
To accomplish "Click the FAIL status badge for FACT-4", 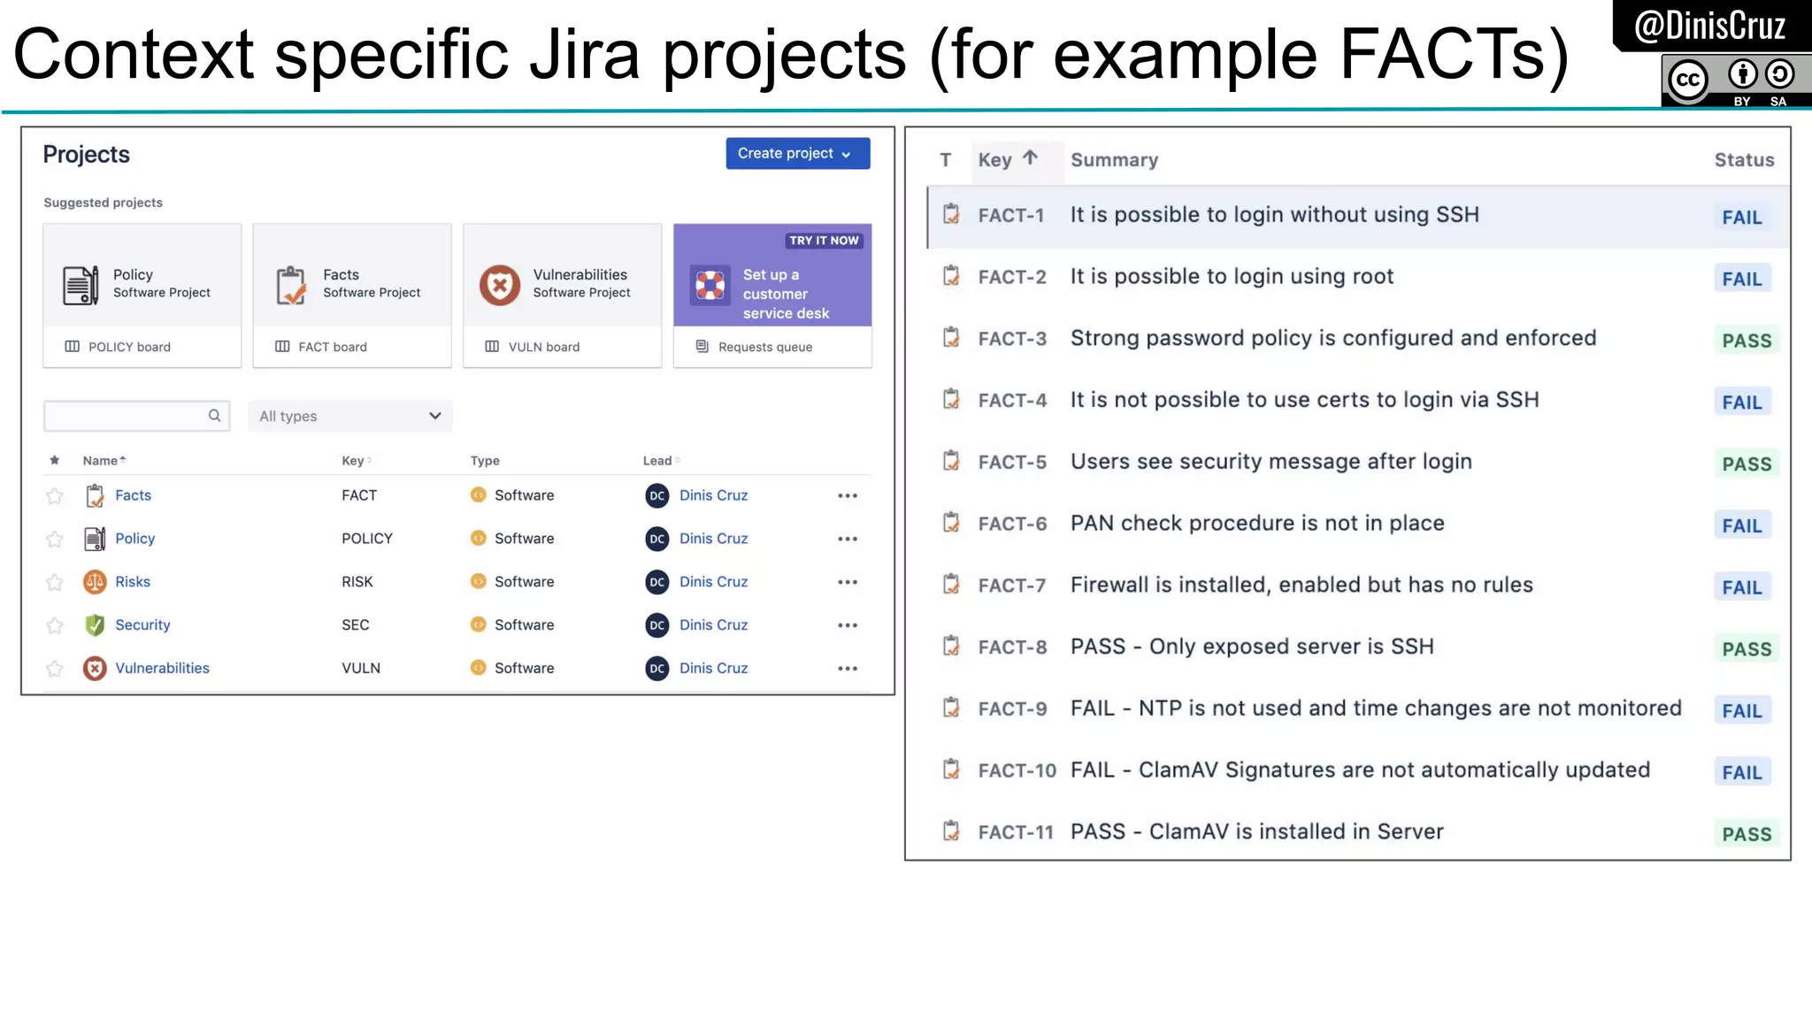I will coord(1741,402).
